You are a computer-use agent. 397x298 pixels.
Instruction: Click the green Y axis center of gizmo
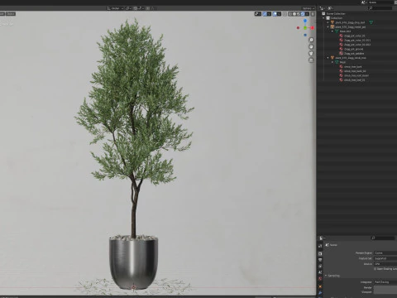click(x=305, y=28)
